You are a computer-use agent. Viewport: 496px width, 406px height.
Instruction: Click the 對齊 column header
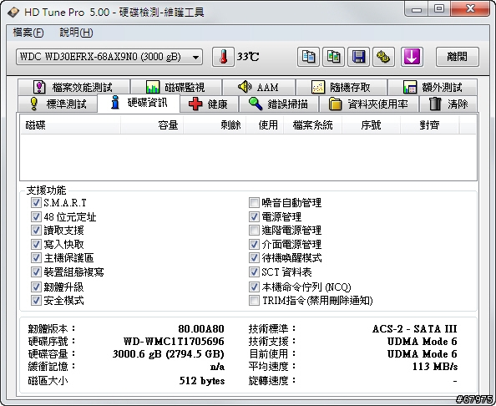(x=429, y=125)
